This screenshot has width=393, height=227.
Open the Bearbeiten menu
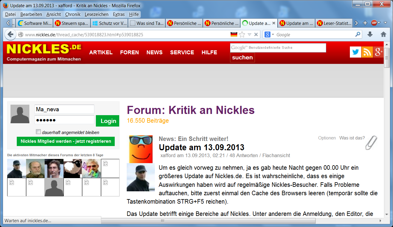point(31,14)
